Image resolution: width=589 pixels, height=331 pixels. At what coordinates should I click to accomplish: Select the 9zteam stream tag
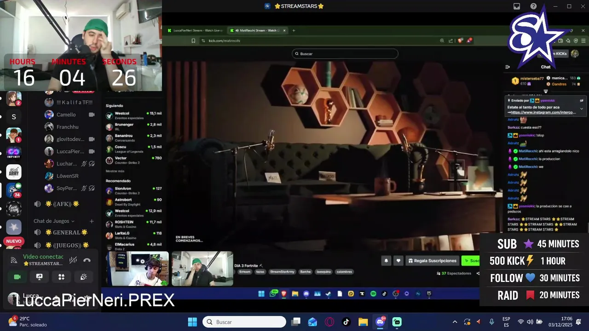(x=245, y=272)
